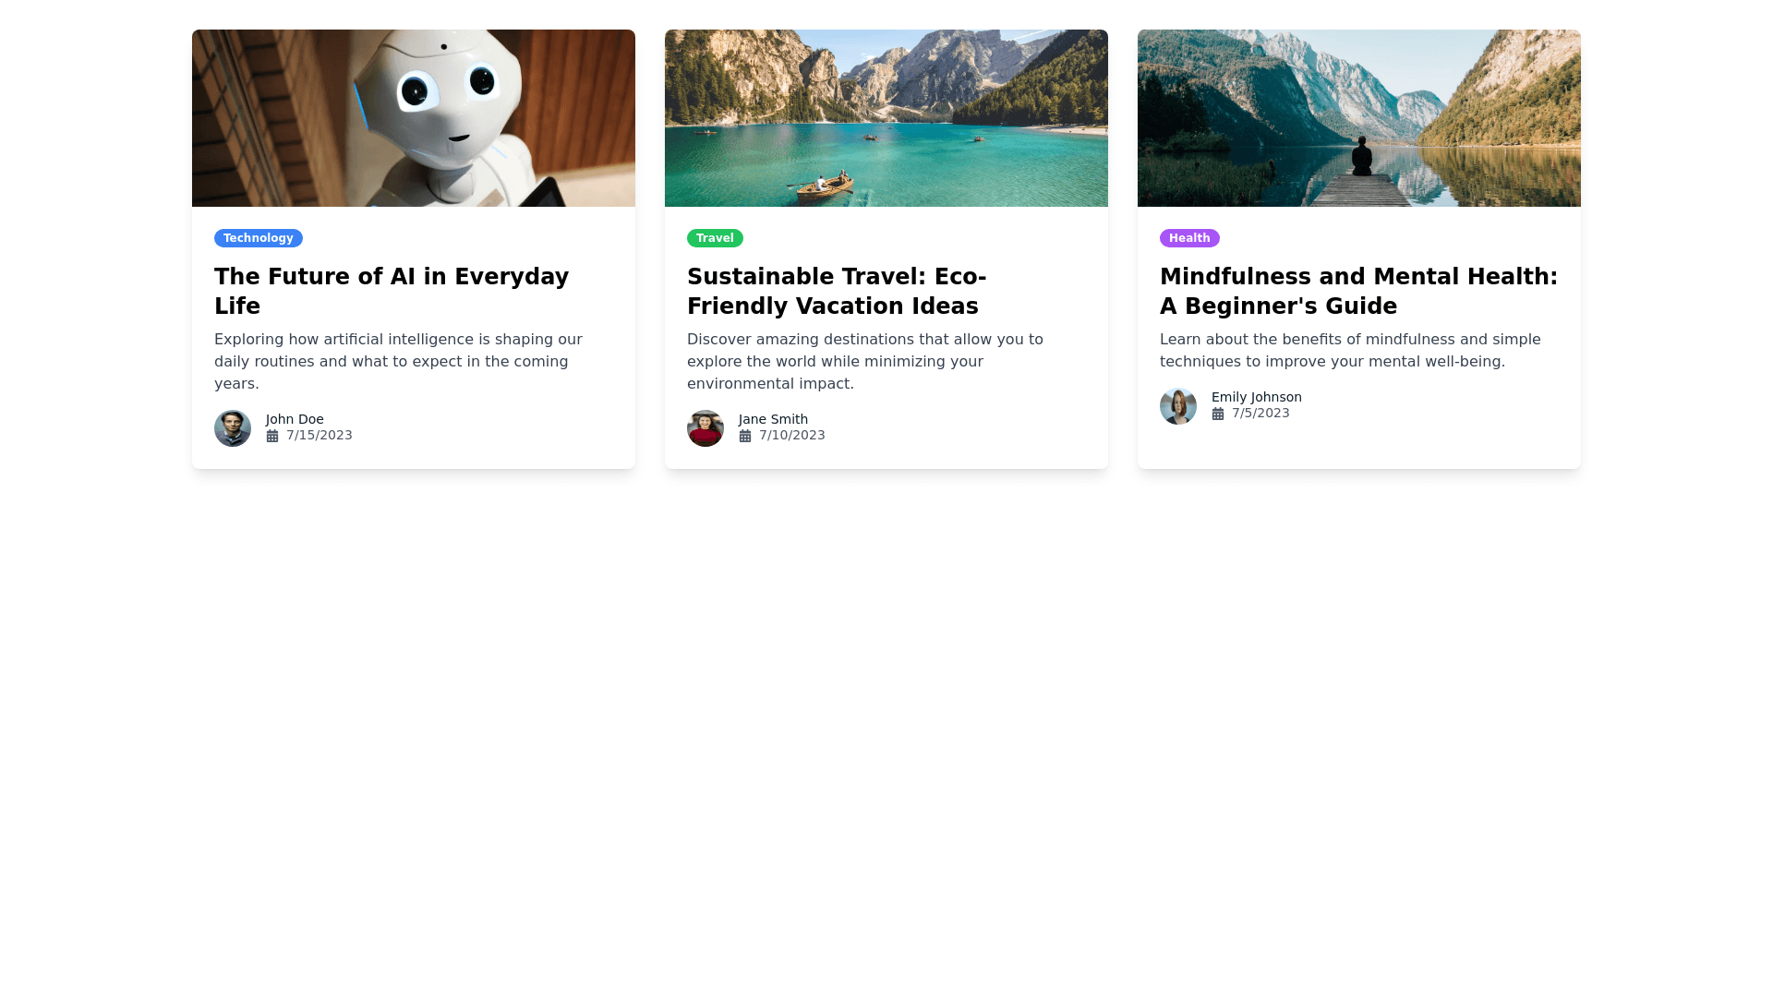1773x997 pixels.
Task: Click calendar icon next to 7/15/2023
Action: 272,436
